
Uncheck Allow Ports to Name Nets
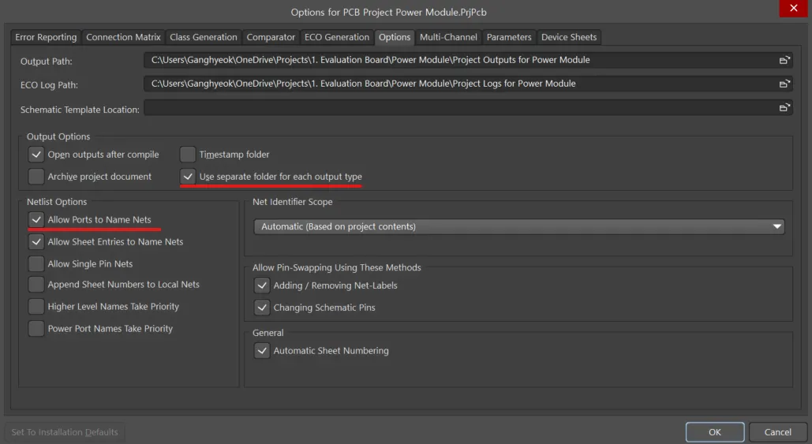36,219
